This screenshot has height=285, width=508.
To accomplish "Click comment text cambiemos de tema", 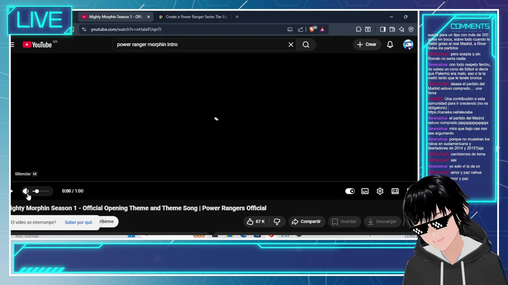I will (x=468, y=154).
